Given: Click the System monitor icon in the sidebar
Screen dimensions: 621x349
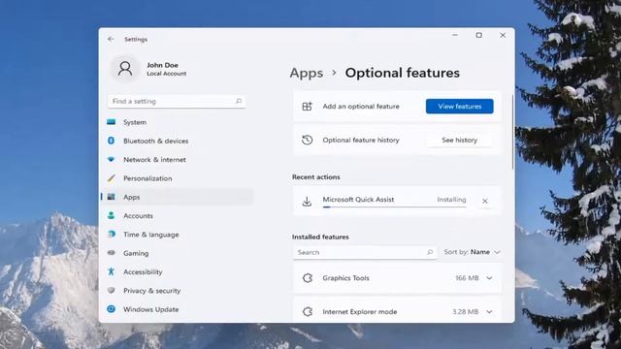Looking at the screenshot, I should [x=112, y=122].
